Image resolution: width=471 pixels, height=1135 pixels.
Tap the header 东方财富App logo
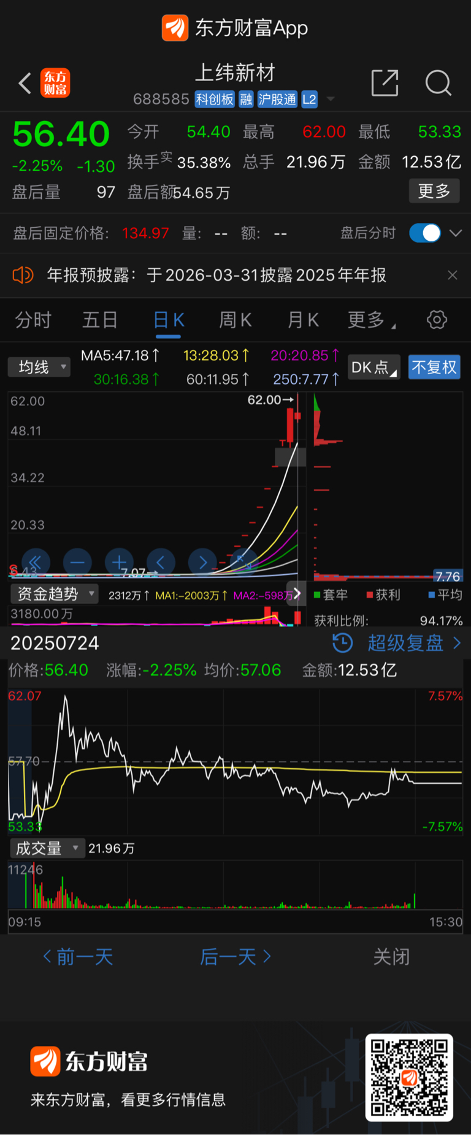click(235, 28)
